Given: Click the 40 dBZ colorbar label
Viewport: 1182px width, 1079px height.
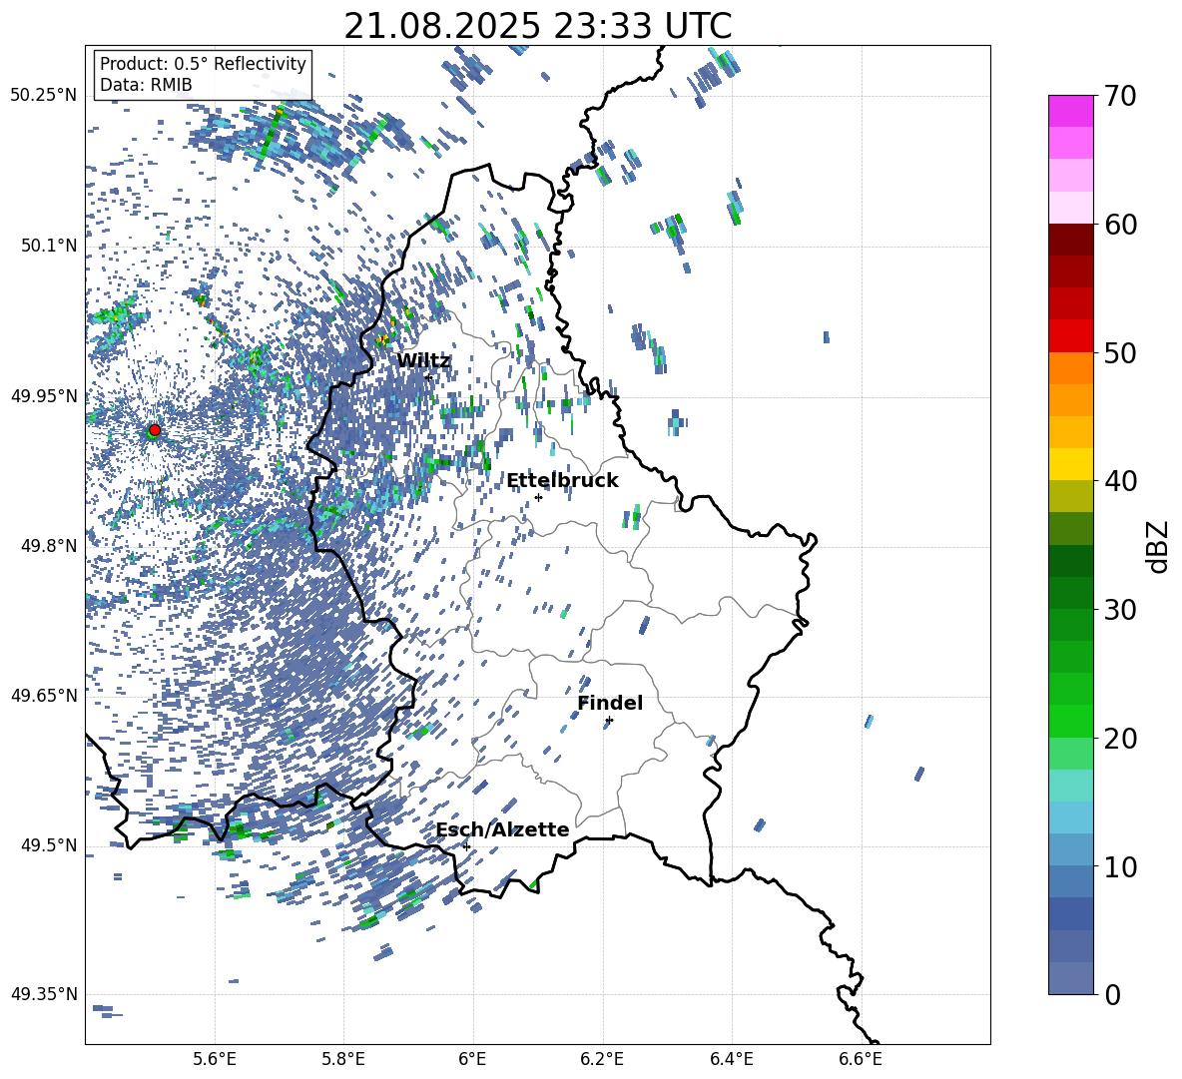Looking at the screenshot, I should 1119,481.
